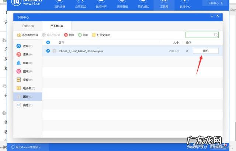This screenshot has height=151, width=236.
Task: Open the 应用游戏 section in top navigation
Action: 80,4
